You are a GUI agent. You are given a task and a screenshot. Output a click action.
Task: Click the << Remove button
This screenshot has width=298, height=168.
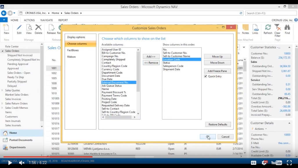pyautogui.click(x=151, y=63)
